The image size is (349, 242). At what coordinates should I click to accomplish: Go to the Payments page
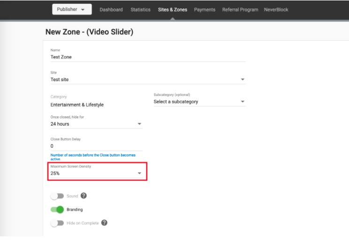(205, 9)
